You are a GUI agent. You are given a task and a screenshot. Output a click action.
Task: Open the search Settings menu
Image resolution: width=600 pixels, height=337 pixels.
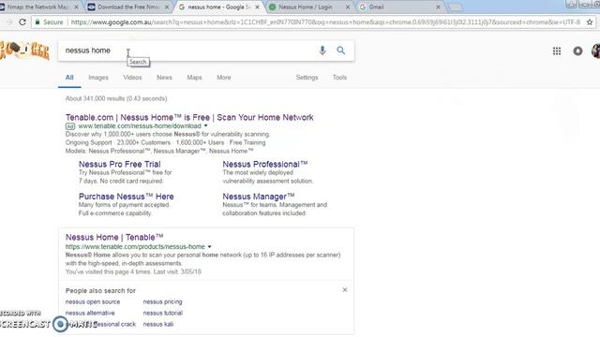pyautogui.click(x=307, y=78)
